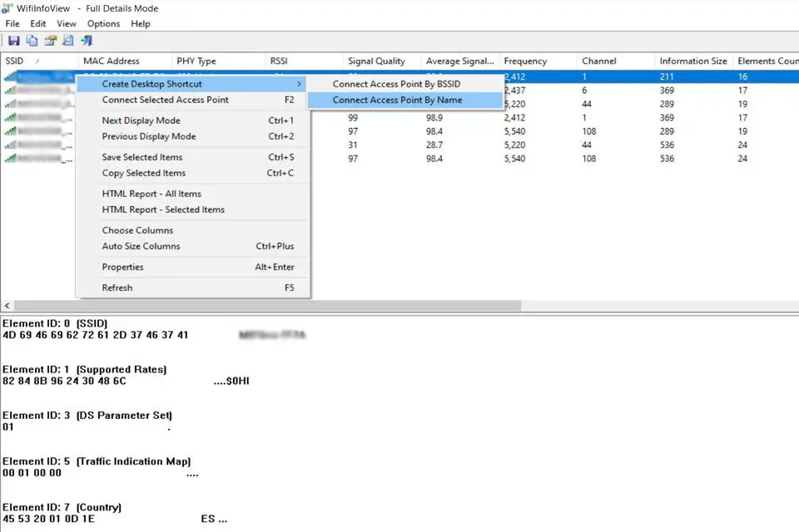Open Properties from context menu
799x532 pixels.
[x=192, y=268]
